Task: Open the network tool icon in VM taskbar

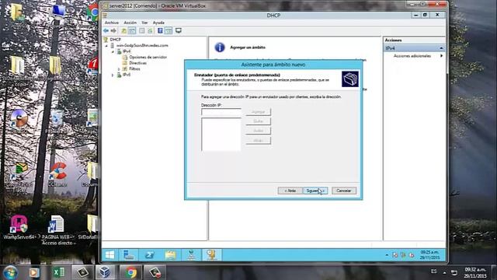Action: [191, 254]
